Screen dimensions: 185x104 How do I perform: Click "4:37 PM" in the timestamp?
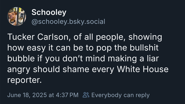(67, 95)
